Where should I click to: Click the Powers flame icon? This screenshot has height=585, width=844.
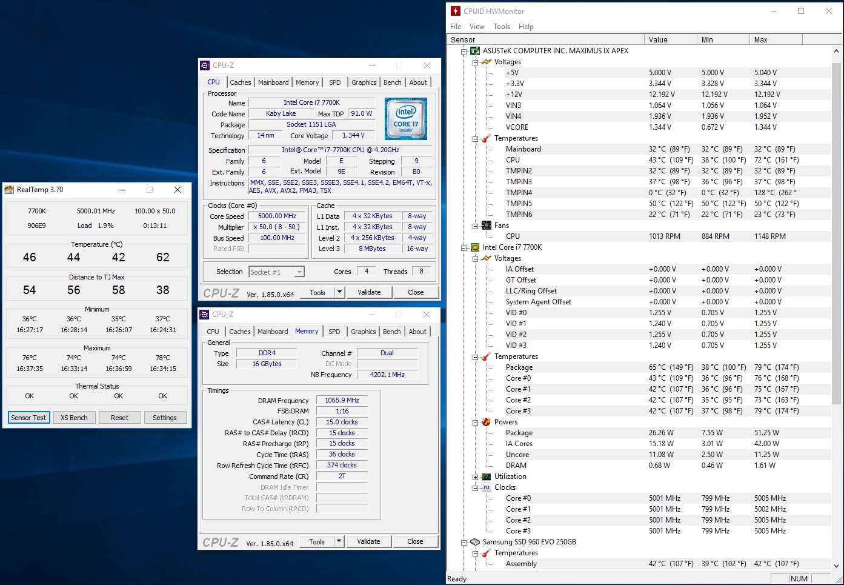tap(486, 422)
